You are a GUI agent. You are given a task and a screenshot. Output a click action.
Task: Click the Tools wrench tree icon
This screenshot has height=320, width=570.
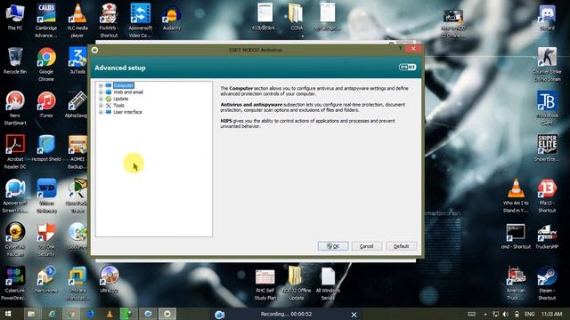(x=109, y=106)
